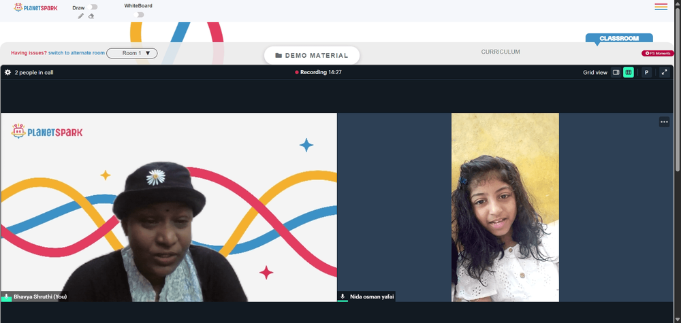The width and height of the screenshot is (681, 323).
Task: Click the folder icon in Demo Material
Action: point(279,56)
